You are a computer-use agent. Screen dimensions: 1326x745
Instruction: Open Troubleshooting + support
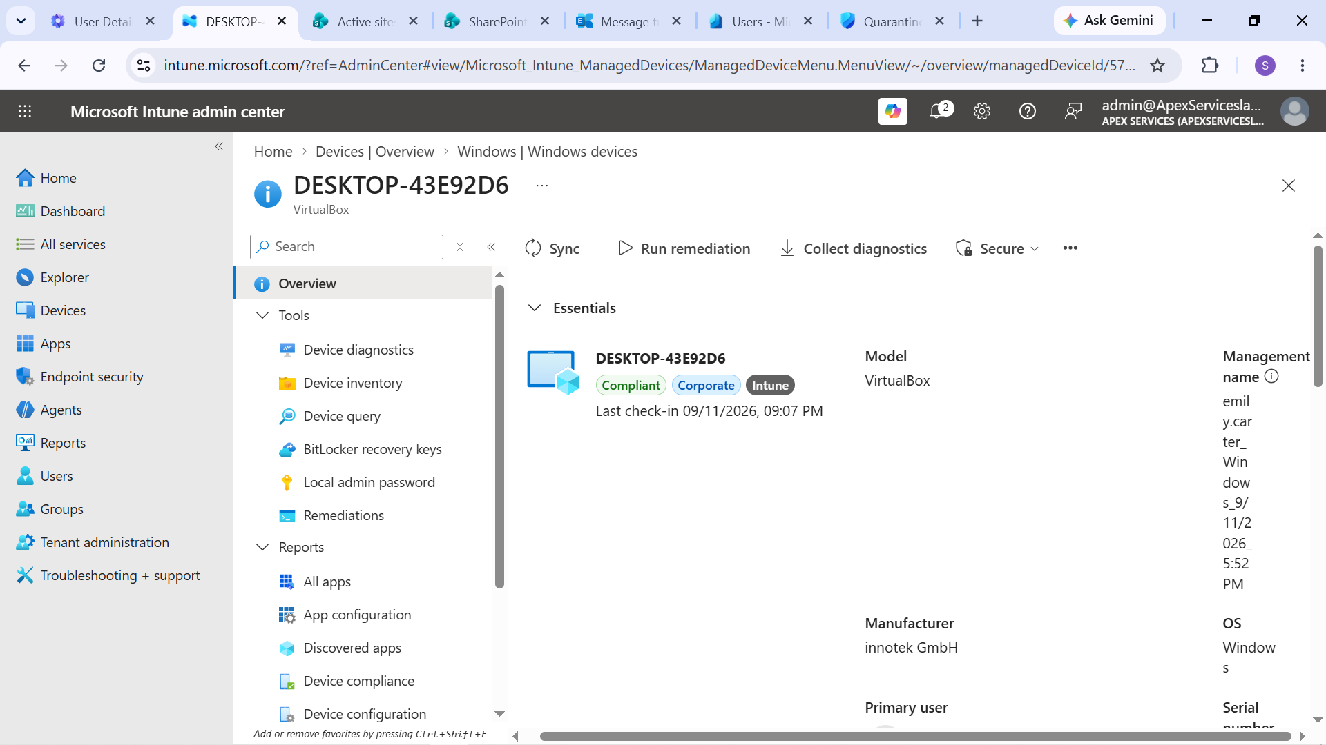click(120, 575)
